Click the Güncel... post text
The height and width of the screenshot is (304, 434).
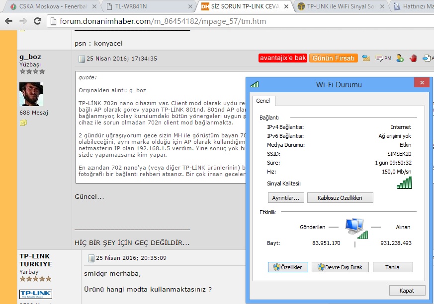pos(89,196)
